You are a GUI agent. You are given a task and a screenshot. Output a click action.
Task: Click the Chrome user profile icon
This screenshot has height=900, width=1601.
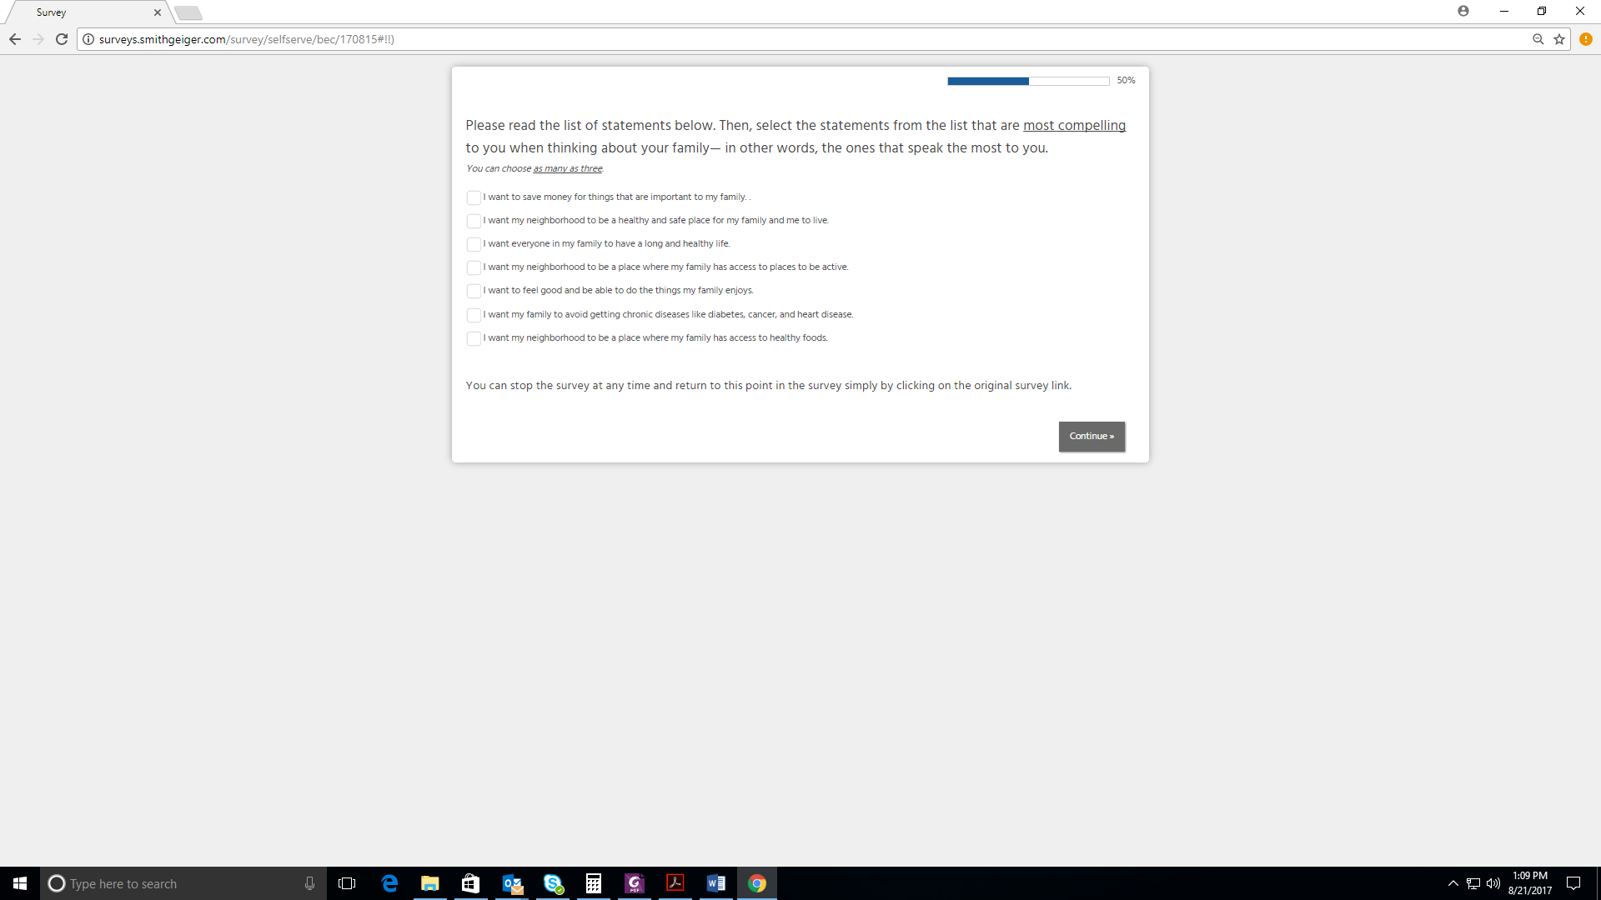[1463, 11]
